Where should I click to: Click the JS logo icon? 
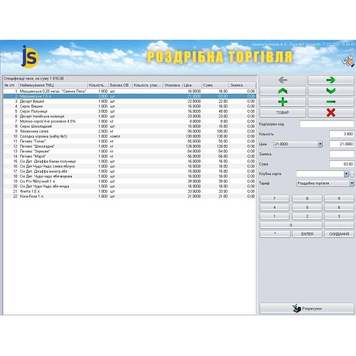click(x=28, y=56)
